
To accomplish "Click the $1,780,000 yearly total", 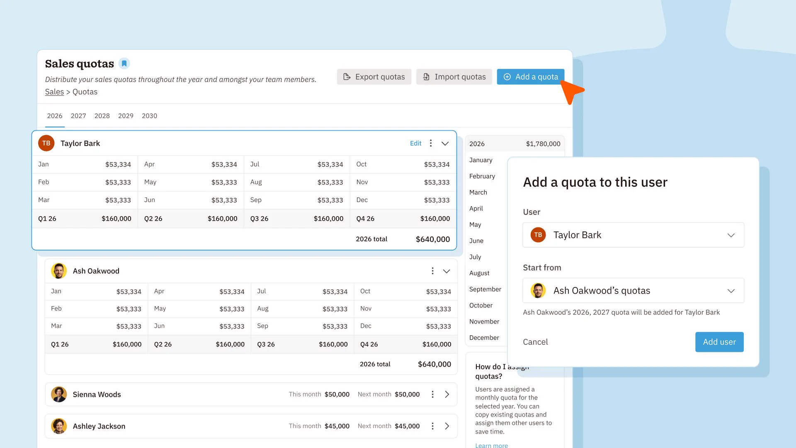I will 543,144.
